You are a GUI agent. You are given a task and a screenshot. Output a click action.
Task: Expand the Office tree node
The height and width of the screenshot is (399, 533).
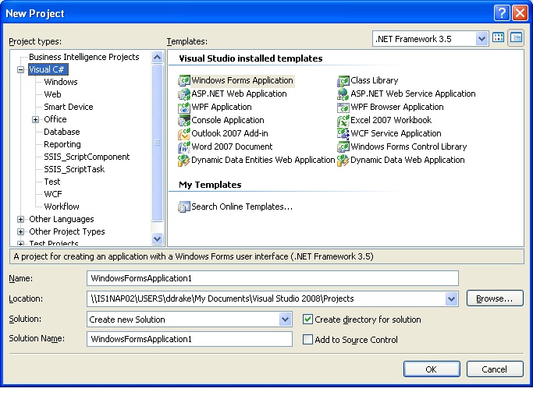tap(36, 119)
